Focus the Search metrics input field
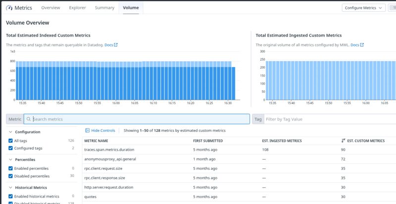 tap(137, 119)
